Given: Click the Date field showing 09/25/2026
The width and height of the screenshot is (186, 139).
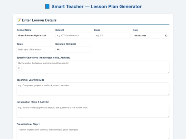Looking at the screenshot, I should pos(151,36).
